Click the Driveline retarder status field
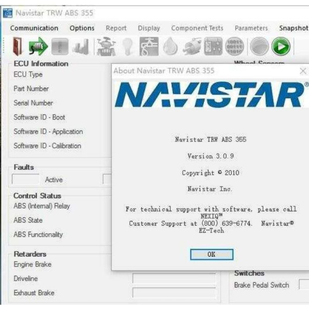This screenshot has width=309, height=309. pos(174,279)
